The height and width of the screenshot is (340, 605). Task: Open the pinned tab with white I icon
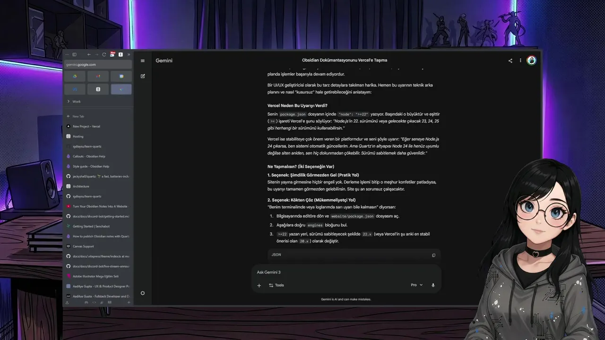coord(98,89)
